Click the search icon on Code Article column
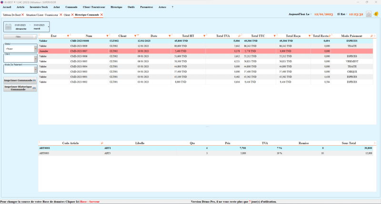This screenshot has height=204, width=381. tap(101, 143)
